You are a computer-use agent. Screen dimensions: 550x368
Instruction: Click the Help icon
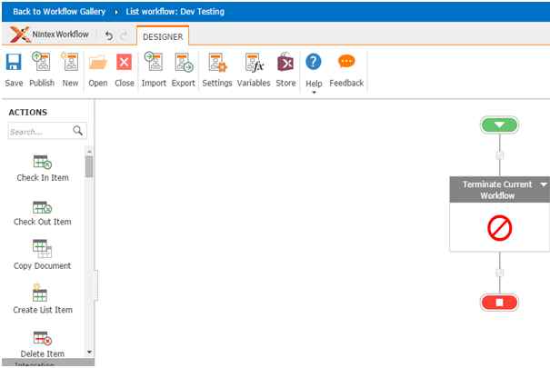(x=314, y=62)
